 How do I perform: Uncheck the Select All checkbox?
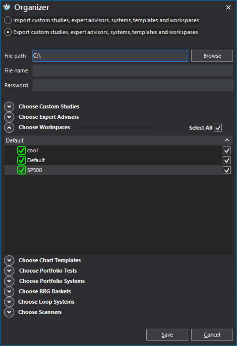click(x=218, y=128)
